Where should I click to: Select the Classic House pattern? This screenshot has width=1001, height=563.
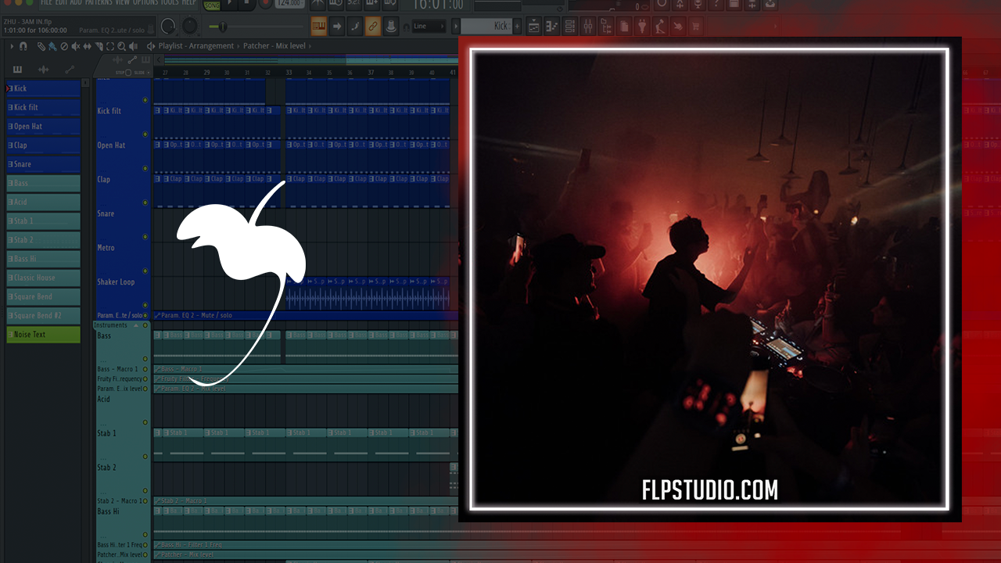coord(44,278)
